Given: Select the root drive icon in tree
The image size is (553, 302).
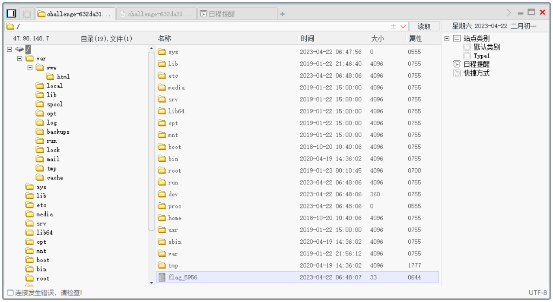Looking at the screenshot, I should (x=19, y=49).
